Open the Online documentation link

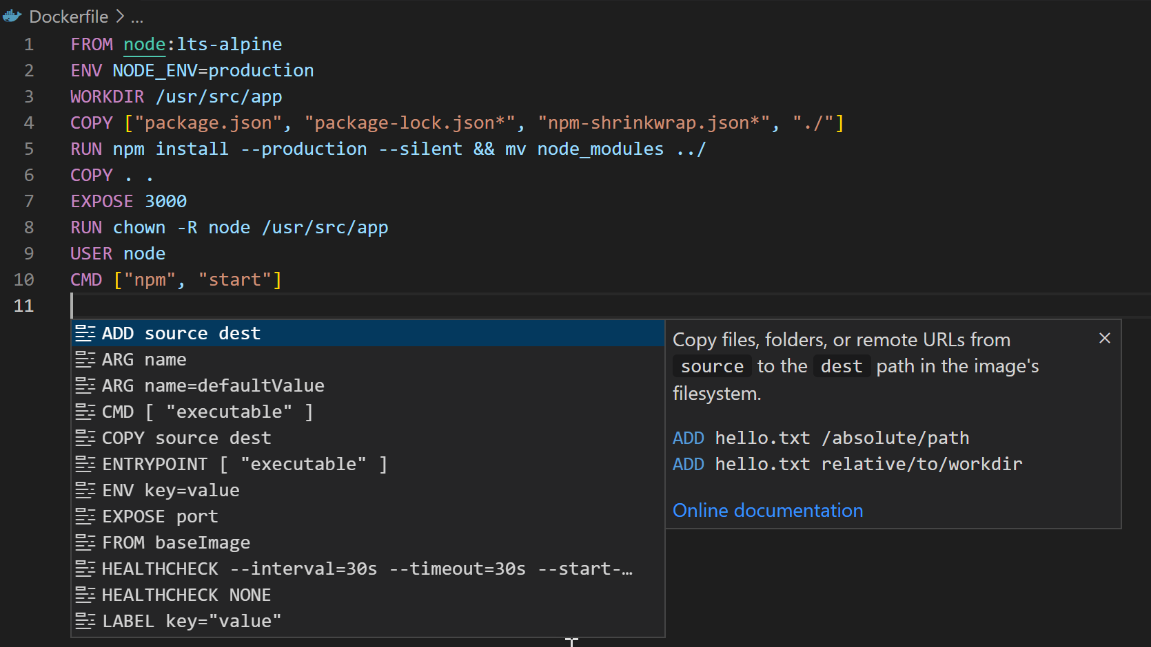pos(768,510)
